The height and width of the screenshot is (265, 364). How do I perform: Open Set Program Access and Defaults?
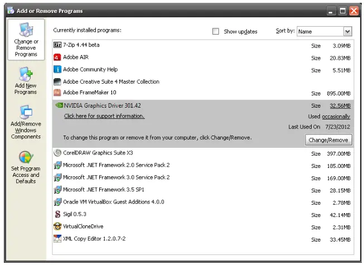tap(26, 167)
